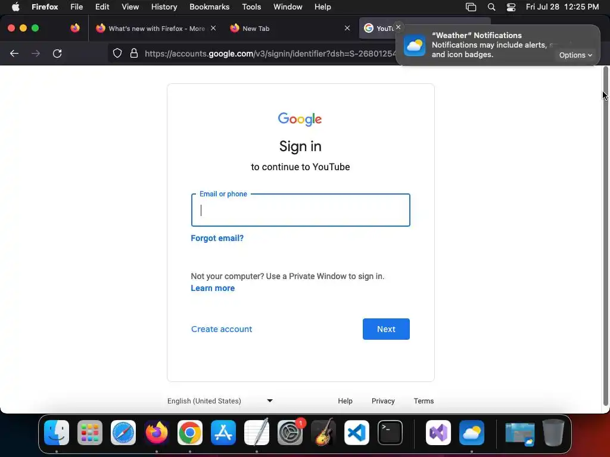Click the URL address bar
This screenshot has height=457, width=610.
[x=269, y=54]
